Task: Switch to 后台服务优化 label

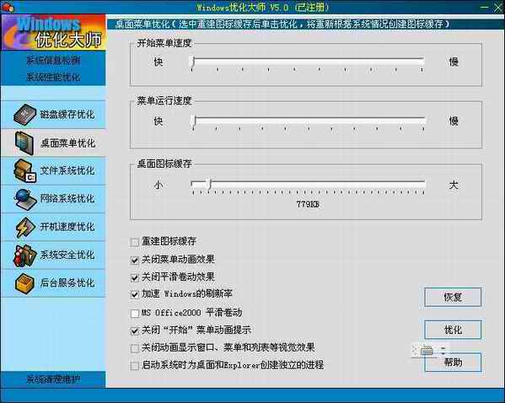Action: click(x=67, y=283)
